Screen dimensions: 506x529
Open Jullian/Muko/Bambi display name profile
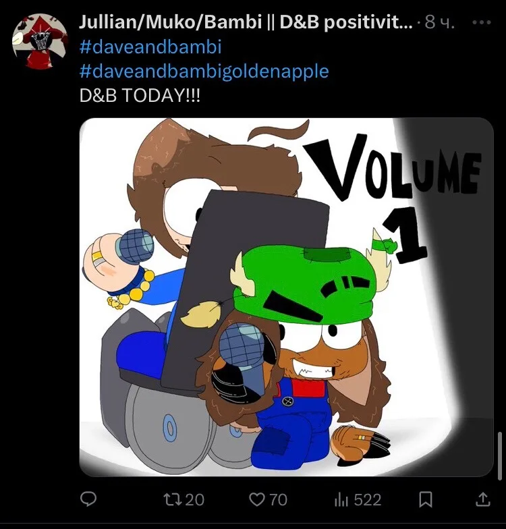tap(246, 22)
